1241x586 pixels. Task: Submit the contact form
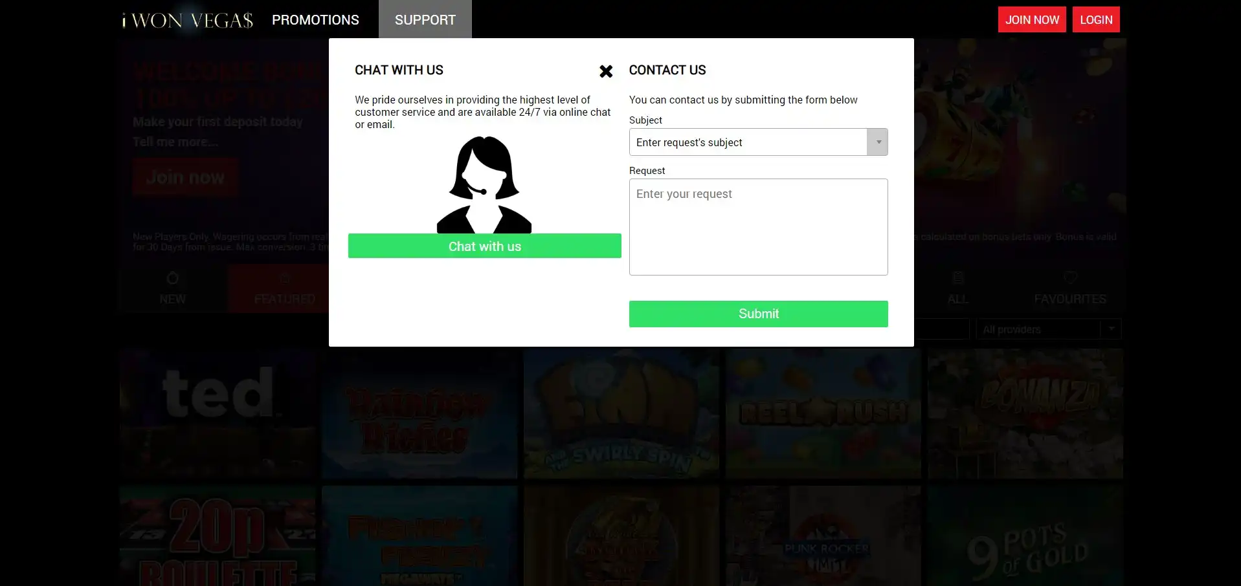758,314
